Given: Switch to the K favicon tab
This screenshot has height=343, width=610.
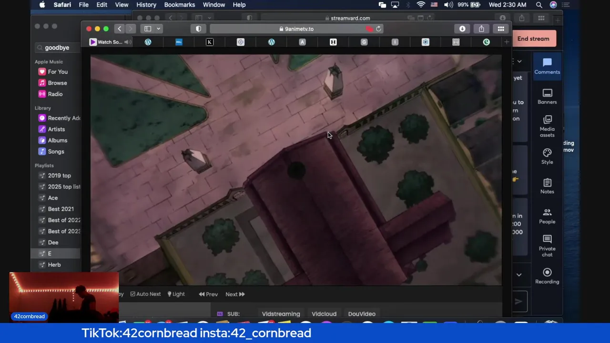Looking at the screenshot, I should point(210,42).
